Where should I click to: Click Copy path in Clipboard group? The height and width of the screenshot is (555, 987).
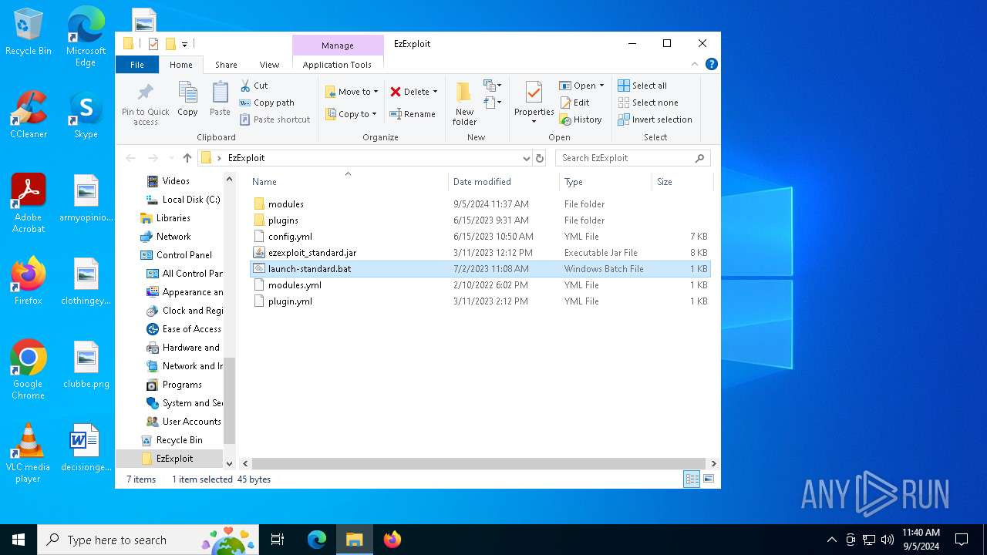(267, 103)
